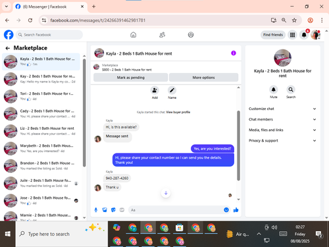Choose a sticker icon in composer
This screenshot has height=247, width=329.
pos(113,210)
